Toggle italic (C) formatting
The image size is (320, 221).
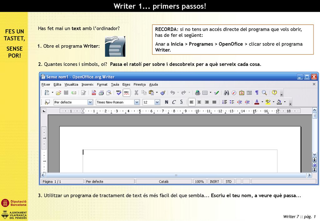(x=174, y=102)
